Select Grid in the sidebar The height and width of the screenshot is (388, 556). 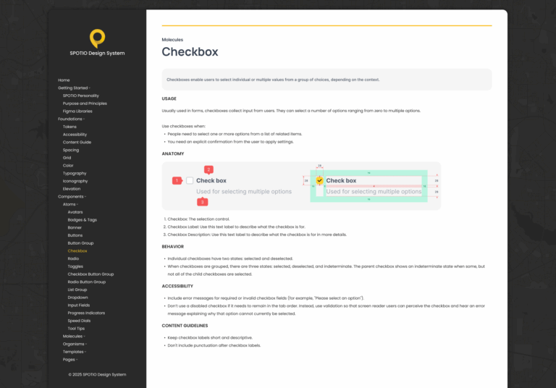[x=67, y=158]
